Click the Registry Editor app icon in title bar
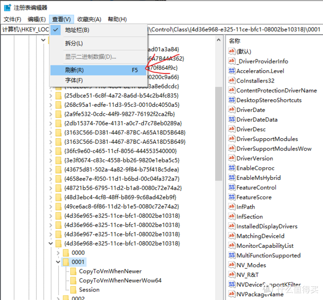323x300 pixels. [x=8, y=8]
